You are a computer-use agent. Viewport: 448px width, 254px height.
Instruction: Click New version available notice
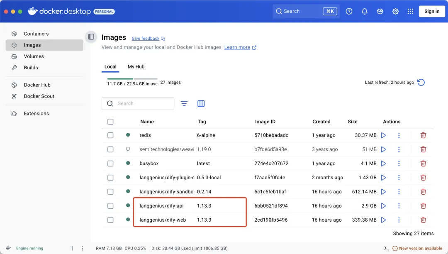[417, 248]
